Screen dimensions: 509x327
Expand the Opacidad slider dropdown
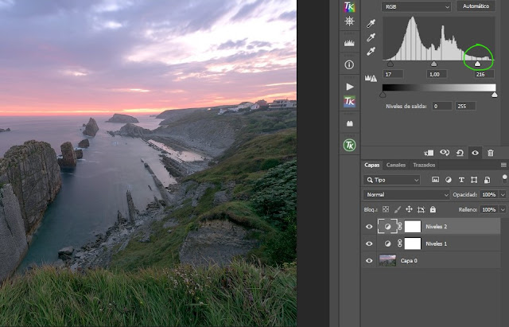pyautogui.click(x=503, y=194)
